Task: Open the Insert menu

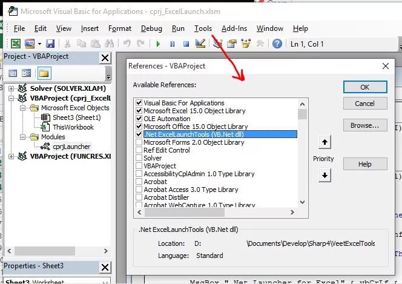Action: [90, 28]
